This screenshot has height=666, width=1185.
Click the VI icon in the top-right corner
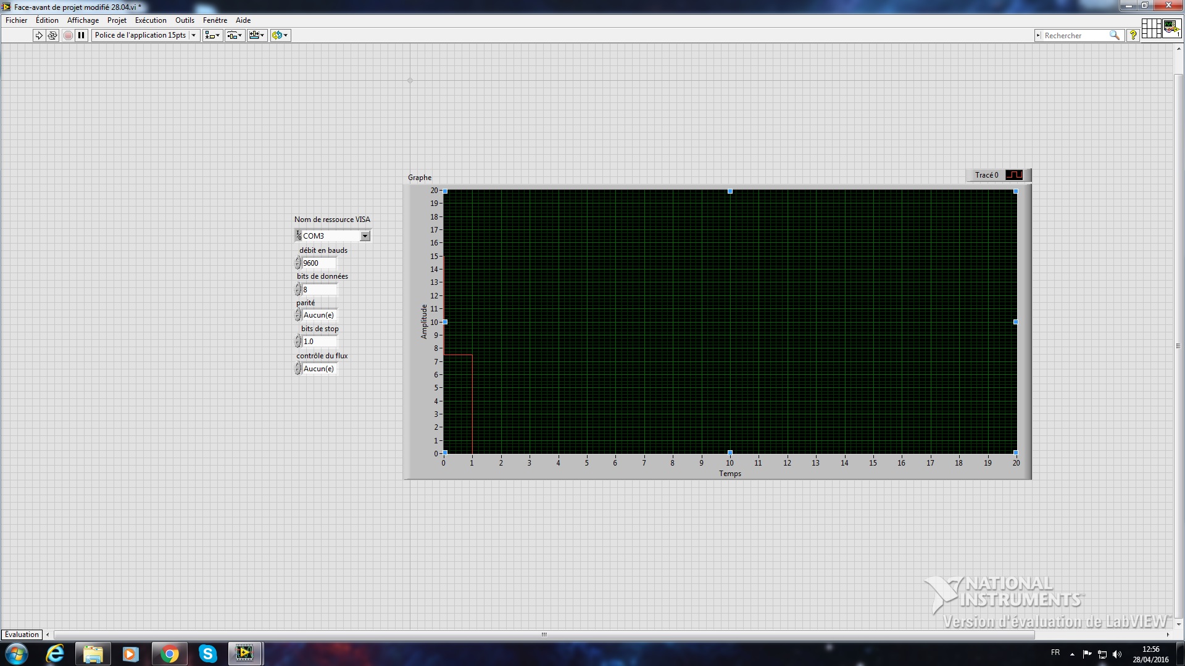(1171, 28)
